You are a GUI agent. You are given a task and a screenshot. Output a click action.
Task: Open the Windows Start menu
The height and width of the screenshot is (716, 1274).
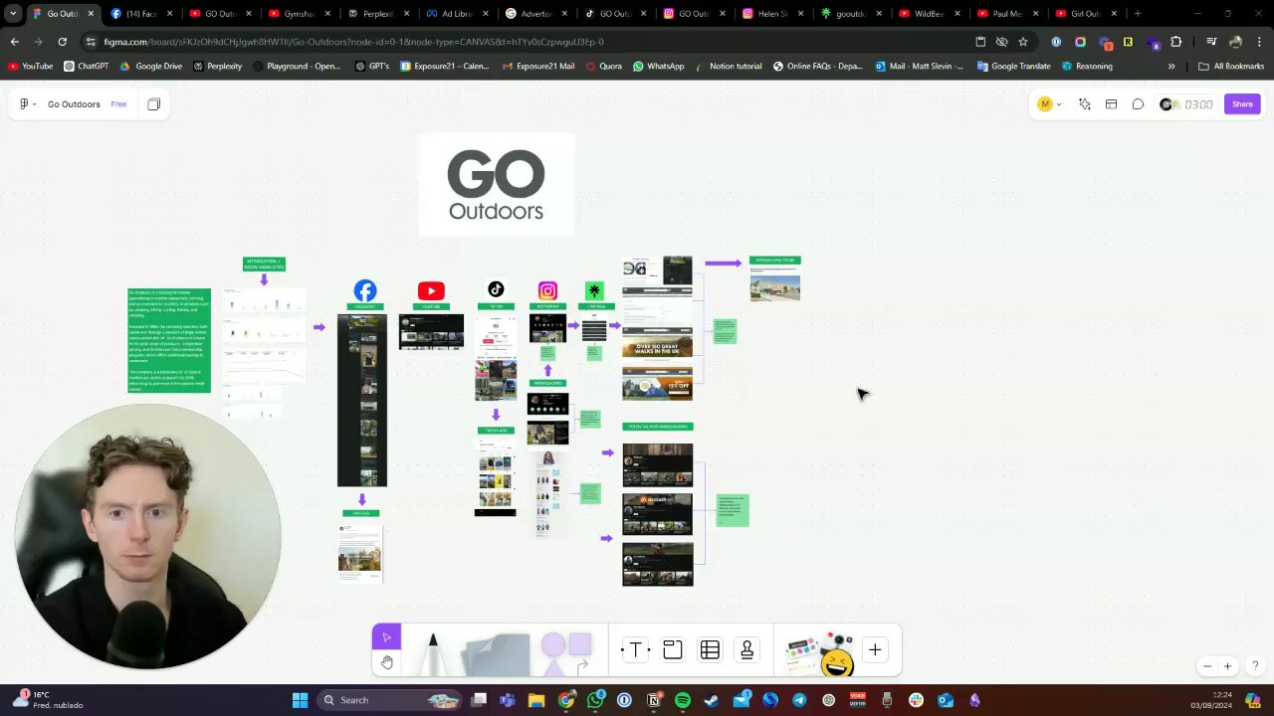pos(300,700)
